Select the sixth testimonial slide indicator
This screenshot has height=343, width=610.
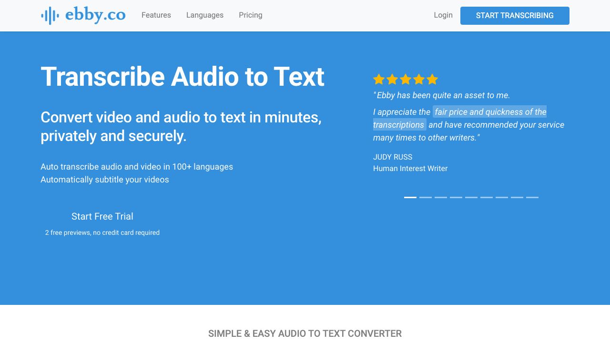point(487,197)
